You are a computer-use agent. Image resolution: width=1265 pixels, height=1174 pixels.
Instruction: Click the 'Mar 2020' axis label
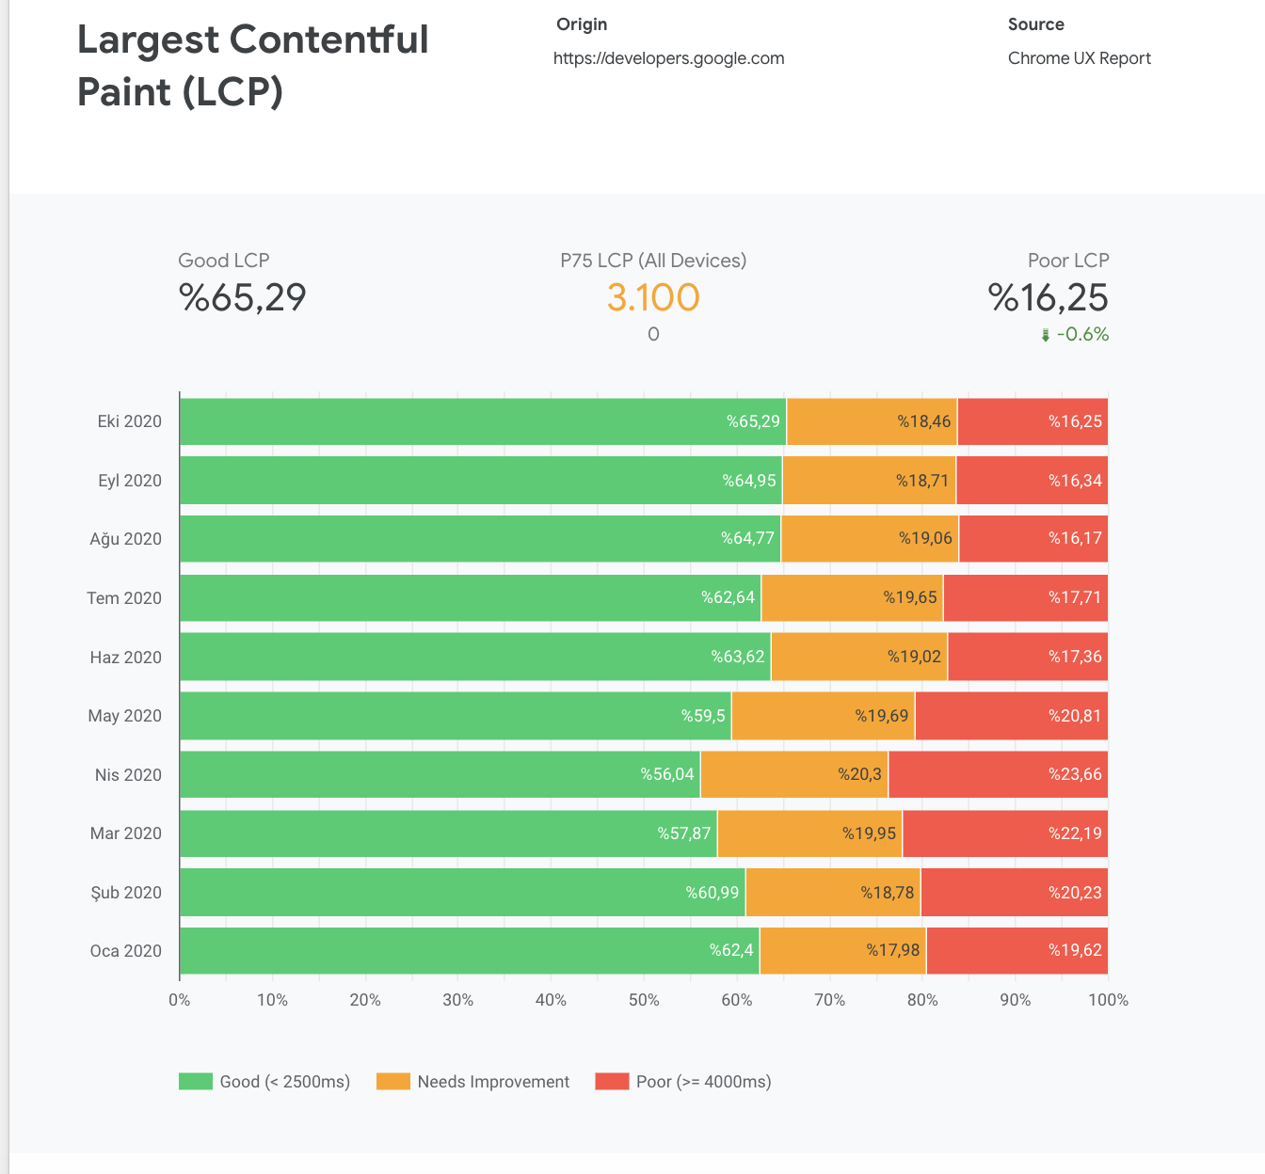point(126,833)
